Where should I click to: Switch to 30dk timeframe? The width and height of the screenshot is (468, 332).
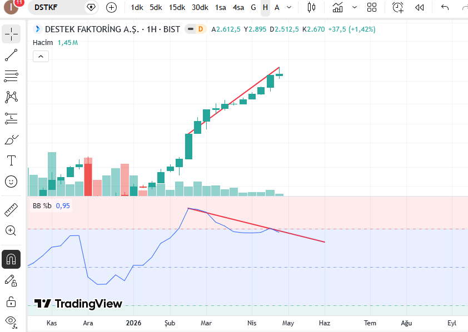200,7
